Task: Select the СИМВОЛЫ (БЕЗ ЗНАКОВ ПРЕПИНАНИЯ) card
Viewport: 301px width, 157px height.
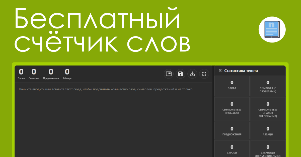Action: [268, 109]
